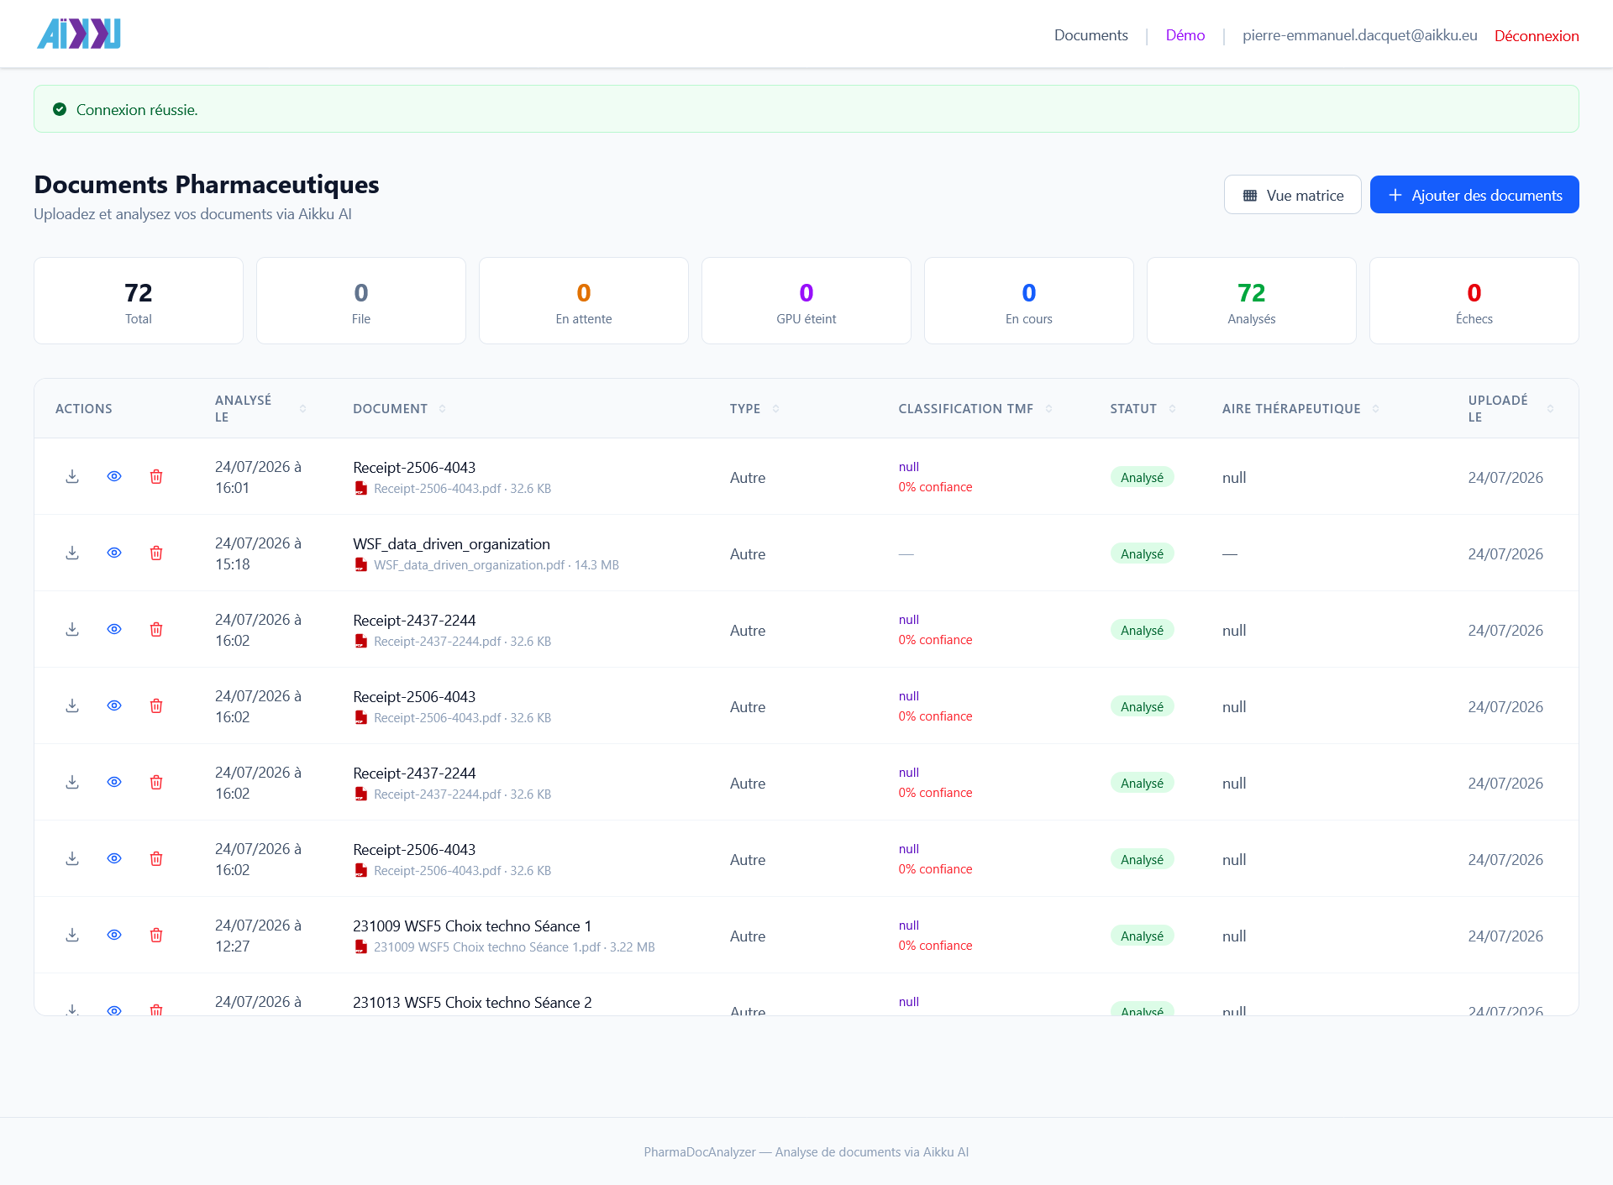1613x1185 pixels.
Task: Download the first Receipt-2506-4043 document
Action: coord(72,476)
